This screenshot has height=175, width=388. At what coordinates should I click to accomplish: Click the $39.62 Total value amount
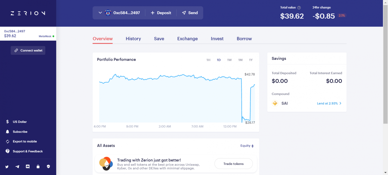point(292,16)
